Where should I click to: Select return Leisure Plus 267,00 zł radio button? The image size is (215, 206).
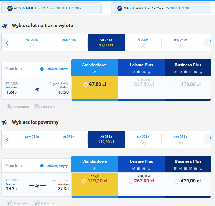click(x=131, y=181)
